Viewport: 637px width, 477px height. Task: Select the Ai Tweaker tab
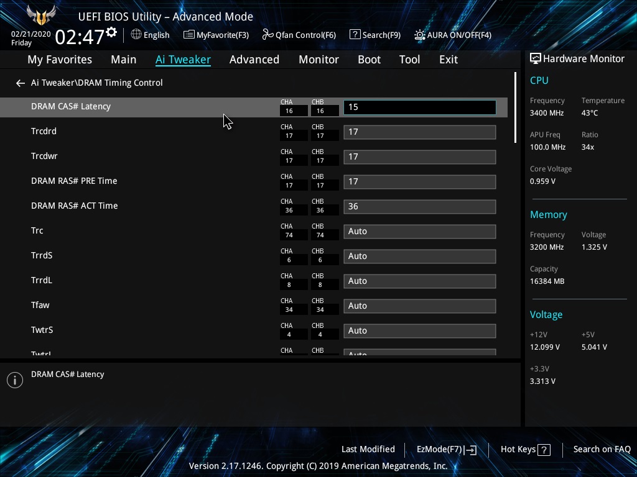click(x=183, y=60)
